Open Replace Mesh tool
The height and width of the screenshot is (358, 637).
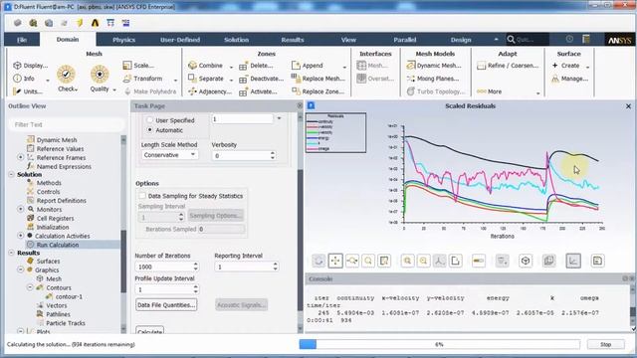click(318, 79)
